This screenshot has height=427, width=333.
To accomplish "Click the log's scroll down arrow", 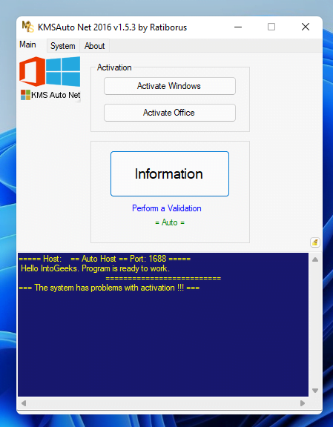I will tap(315, 391).
